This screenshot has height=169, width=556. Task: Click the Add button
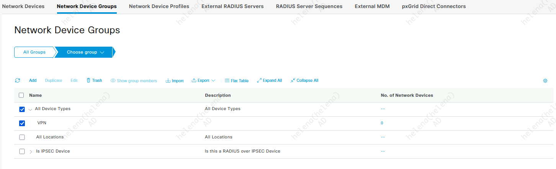[33, 81]
